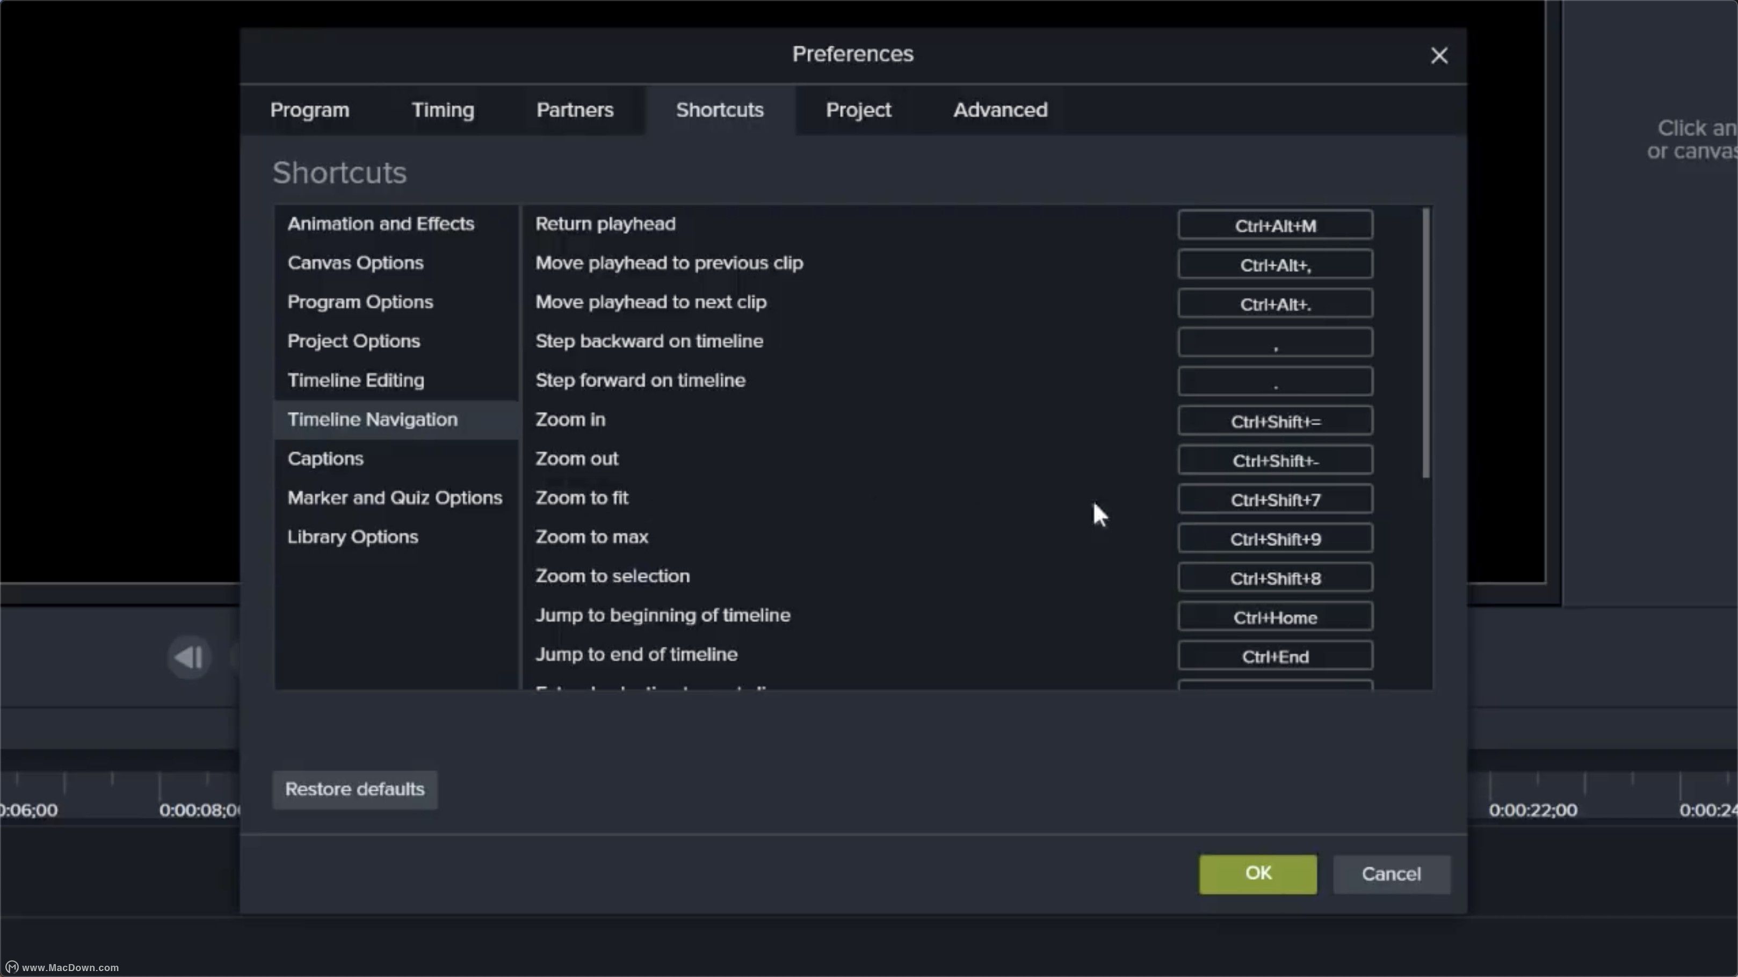Open the Partners preferences tab

(574, 110)
